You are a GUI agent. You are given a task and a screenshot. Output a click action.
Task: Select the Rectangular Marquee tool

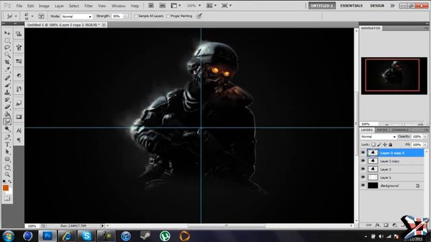click(7, 40)
